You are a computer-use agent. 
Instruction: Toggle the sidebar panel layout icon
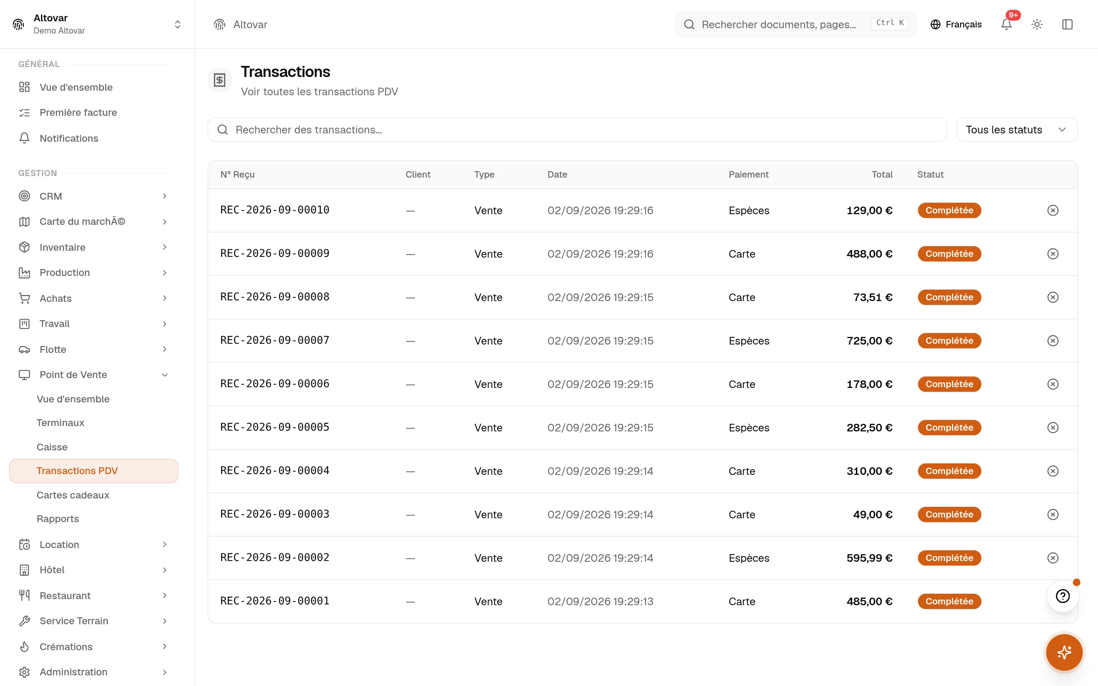(x=1067, y=24)
